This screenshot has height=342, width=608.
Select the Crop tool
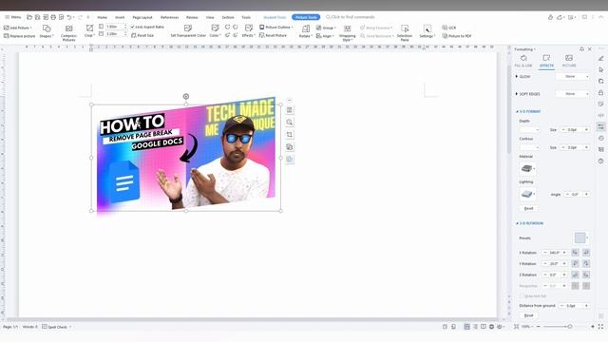point(89,31)
